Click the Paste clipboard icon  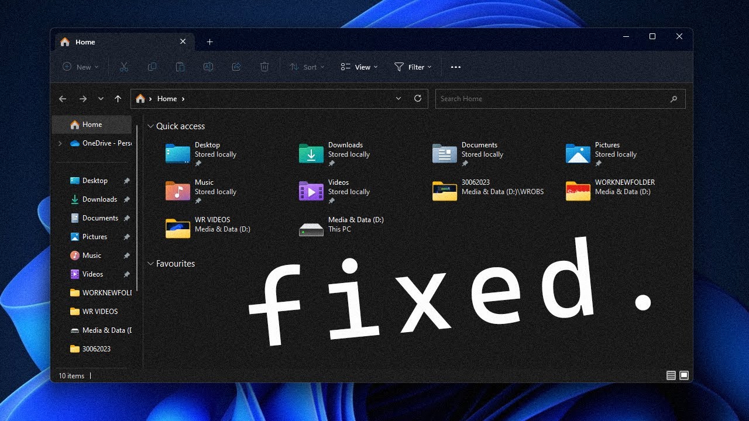coord(180,67)
